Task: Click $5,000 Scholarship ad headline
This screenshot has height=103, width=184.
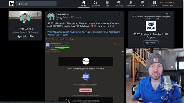Action: pos(151,36)
